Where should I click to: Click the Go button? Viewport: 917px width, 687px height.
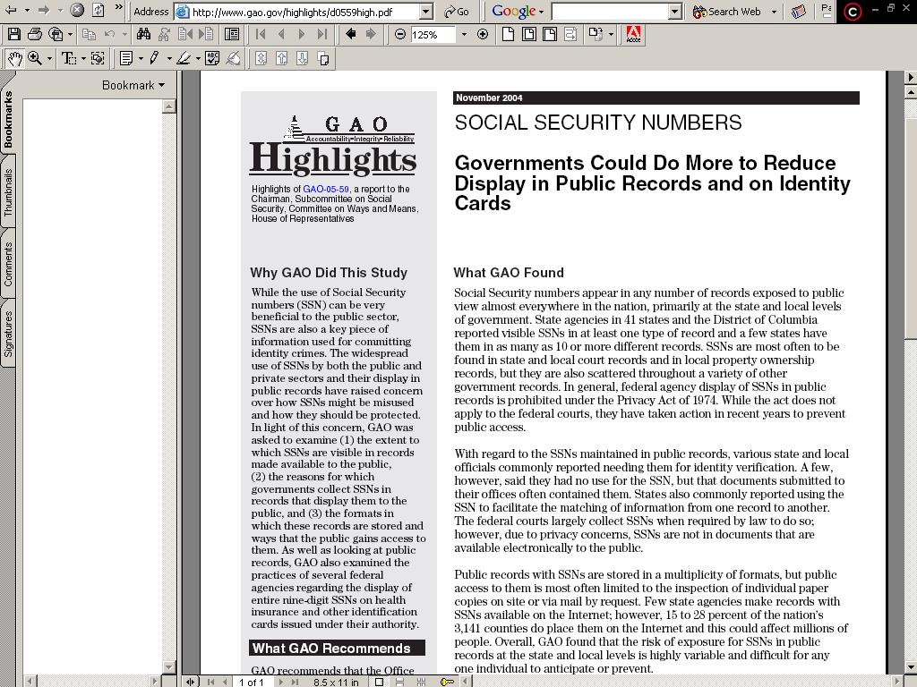click(456, 12)
